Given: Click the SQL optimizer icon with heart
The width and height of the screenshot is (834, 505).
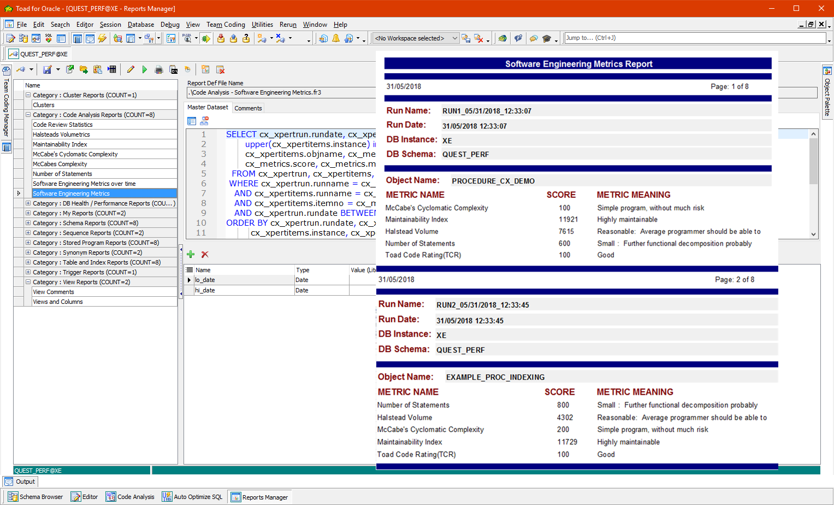Looking at the screenshot, I should [49, 38].
